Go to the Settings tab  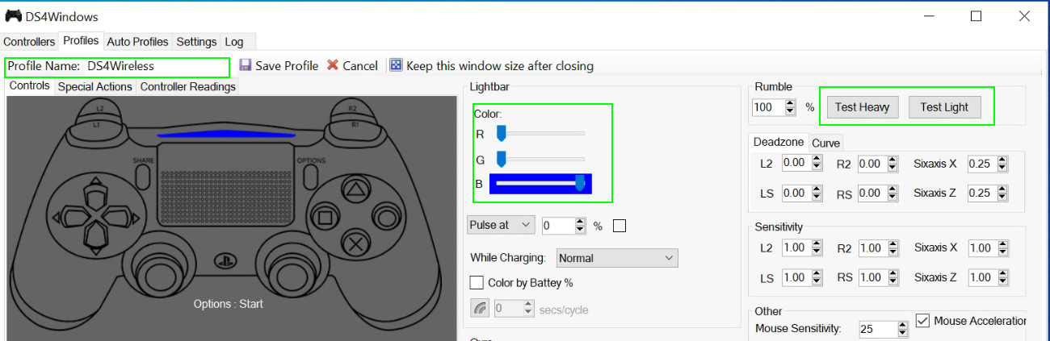click(196, 41)
